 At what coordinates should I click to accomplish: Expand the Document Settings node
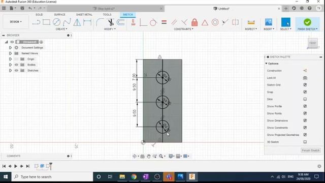click(x=10, y=48)
